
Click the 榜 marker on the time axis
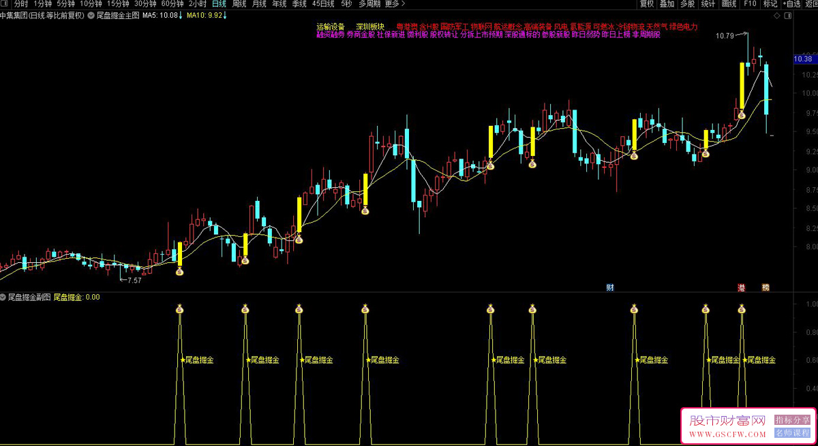(x=766, y=287)
